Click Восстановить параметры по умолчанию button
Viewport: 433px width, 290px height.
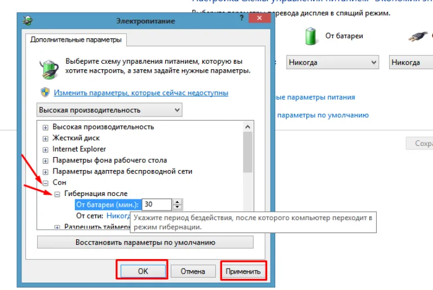pos(145,242)
